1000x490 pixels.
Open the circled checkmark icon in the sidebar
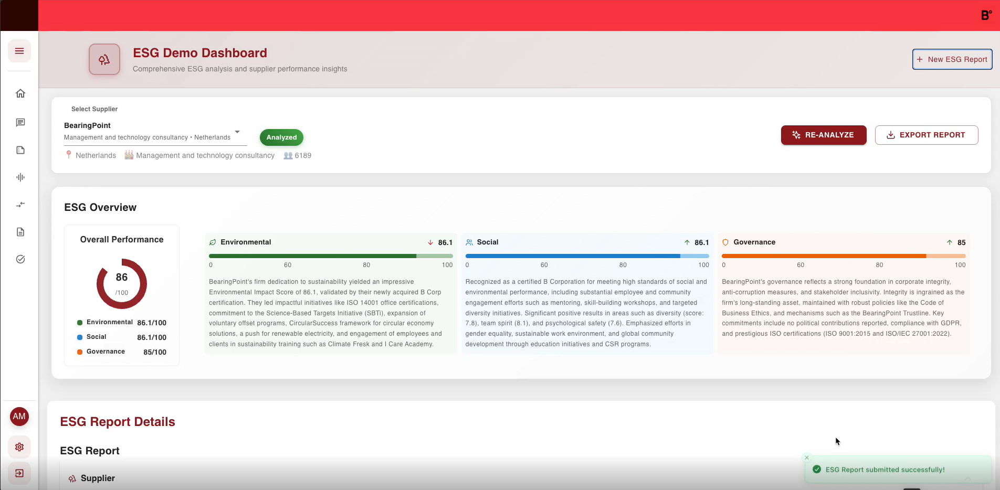point(20,259)
